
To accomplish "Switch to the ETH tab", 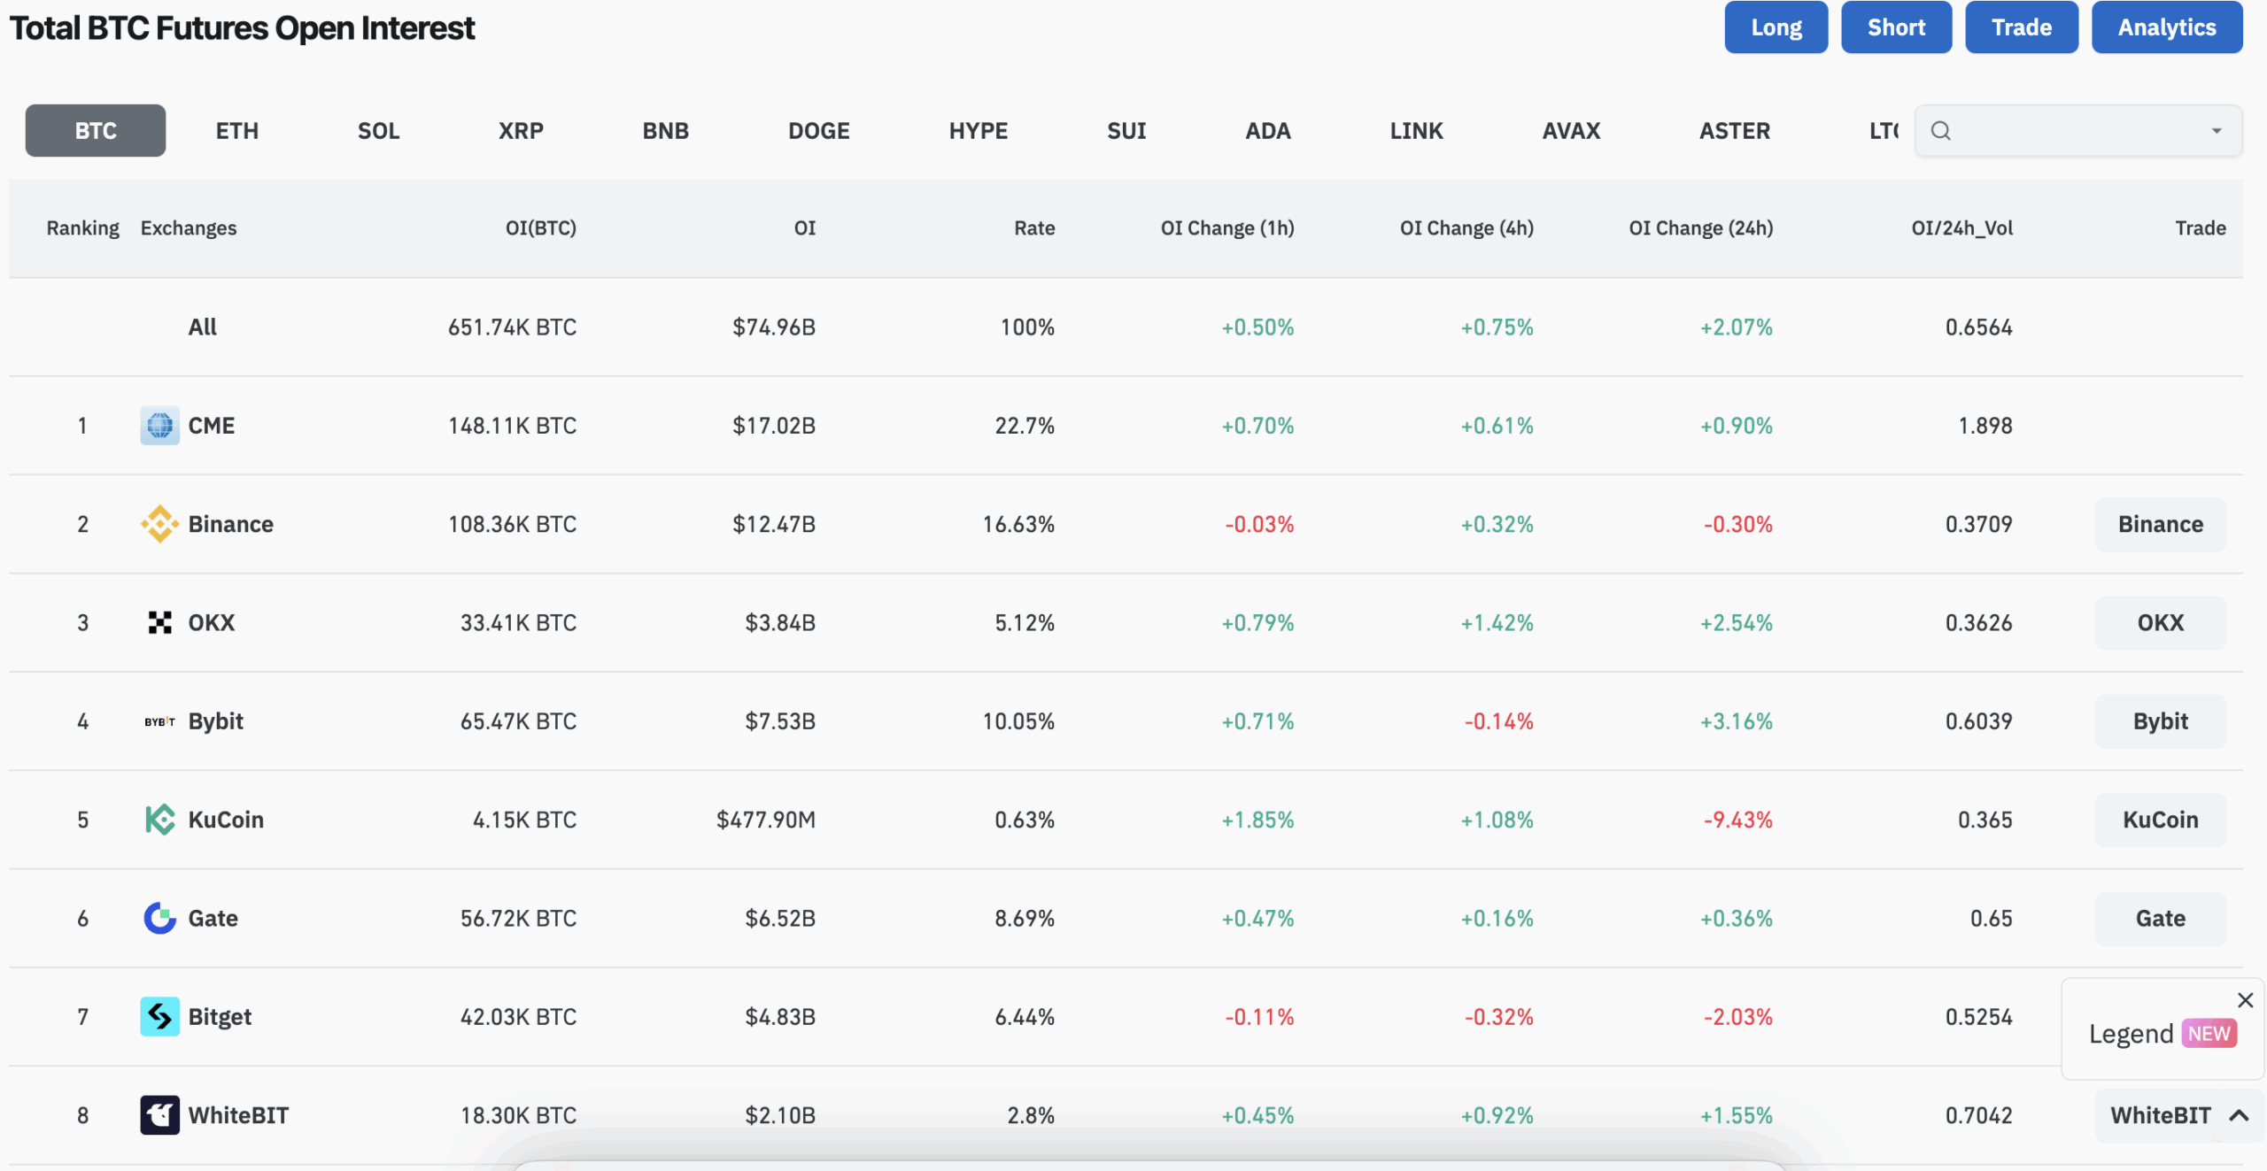I will tap(237, 131).
